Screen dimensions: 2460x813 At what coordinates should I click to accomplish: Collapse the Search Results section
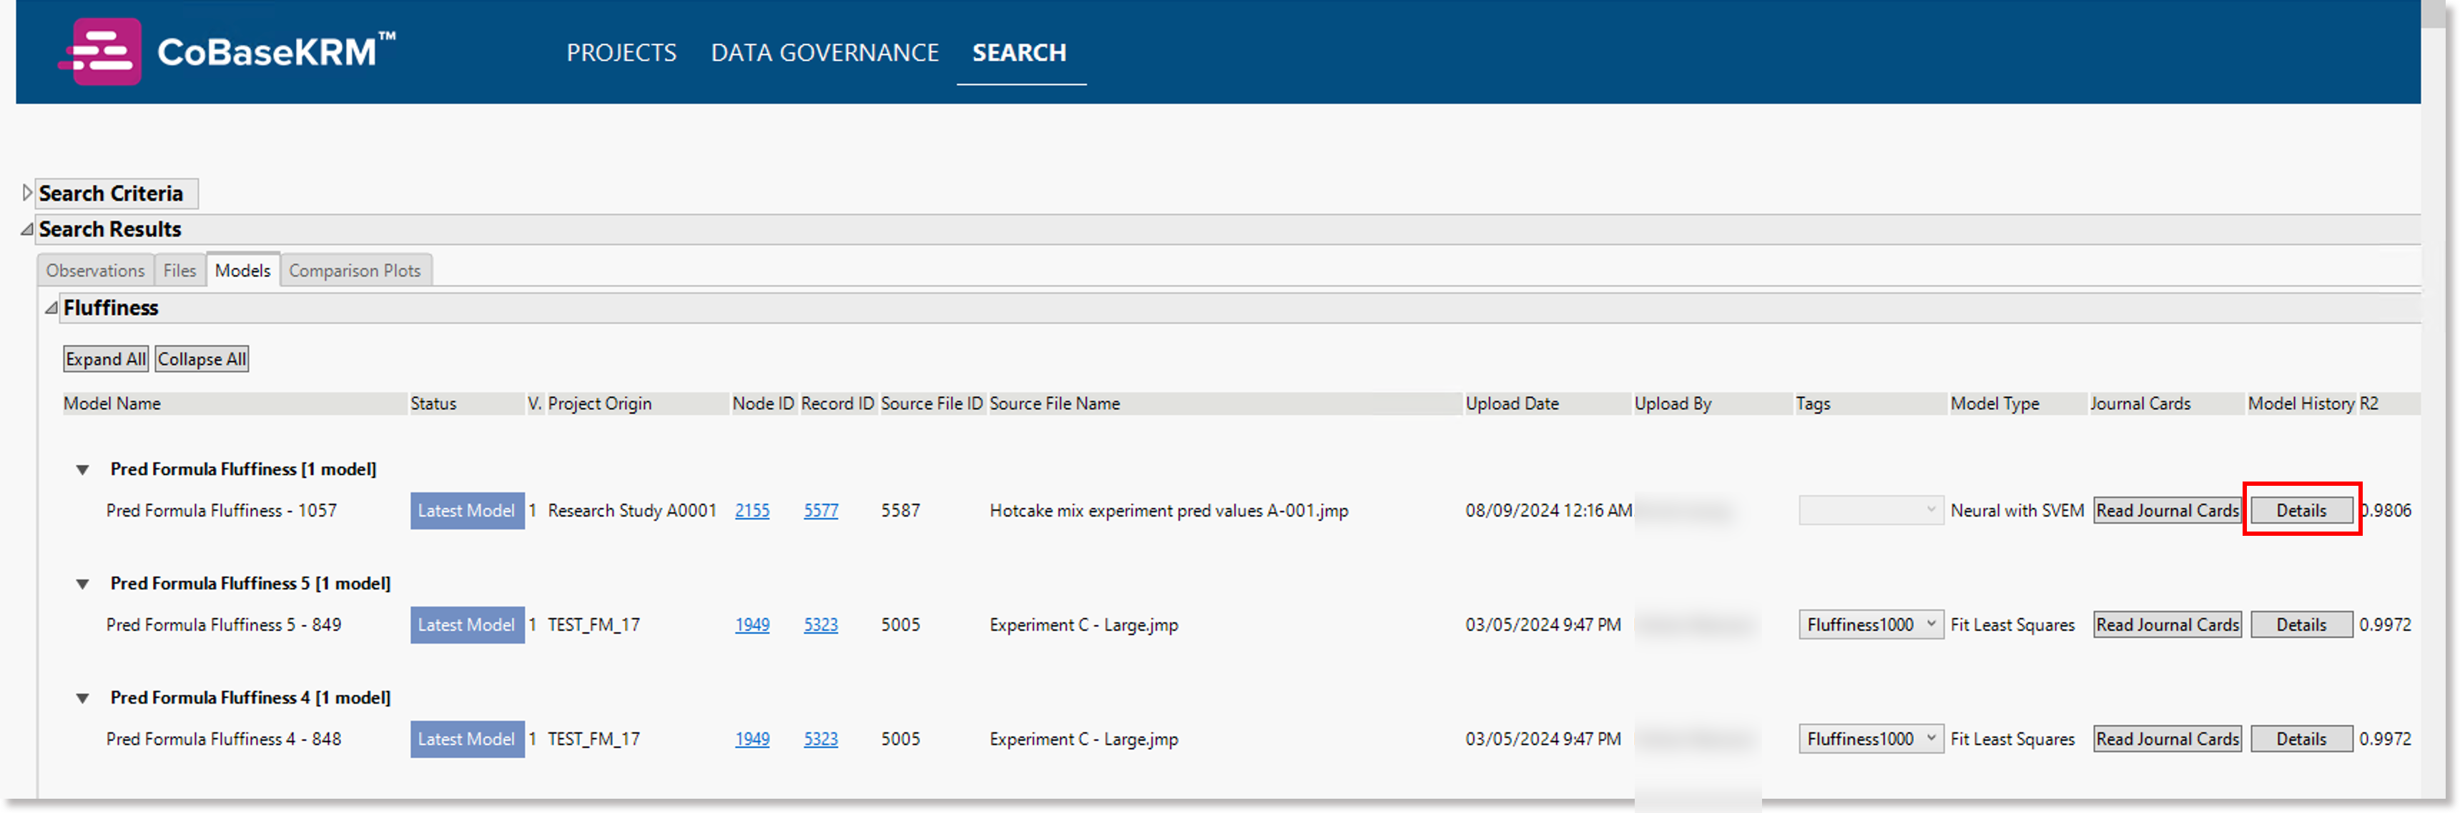(x=26, y=229)
